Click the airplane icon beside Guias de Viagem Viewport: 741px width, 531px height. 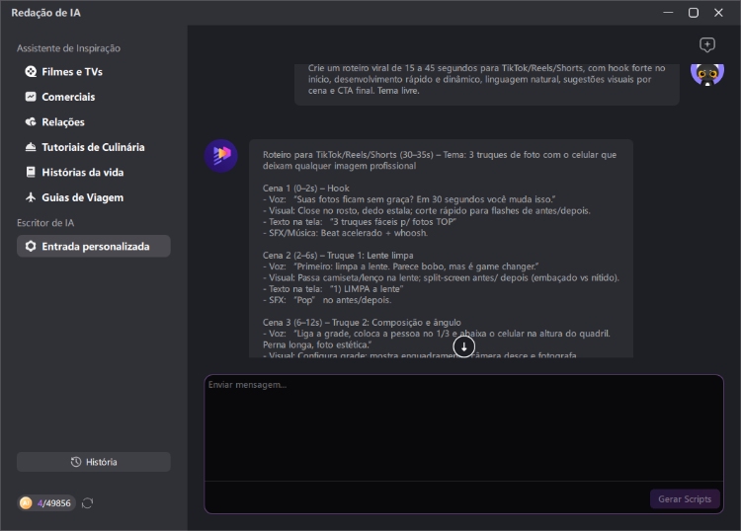31,197
